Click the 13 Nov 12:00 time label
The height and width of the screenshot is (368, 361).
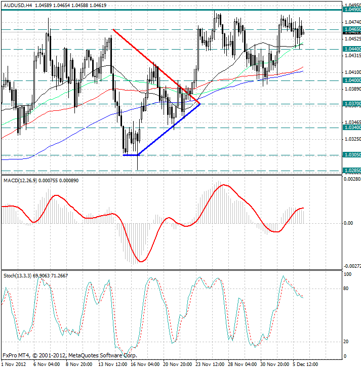point(113,364)
